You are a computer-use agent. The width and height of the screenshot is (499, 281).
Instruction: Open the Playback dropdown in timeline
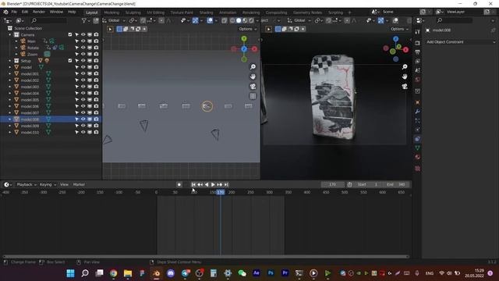[x=26, y=184]
